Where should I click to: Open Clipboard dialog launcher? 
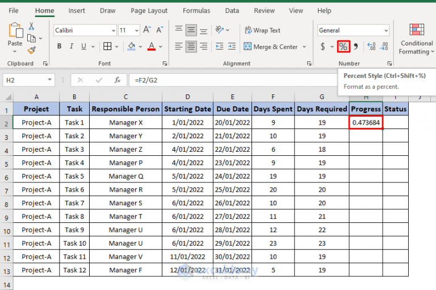point(45,64)
